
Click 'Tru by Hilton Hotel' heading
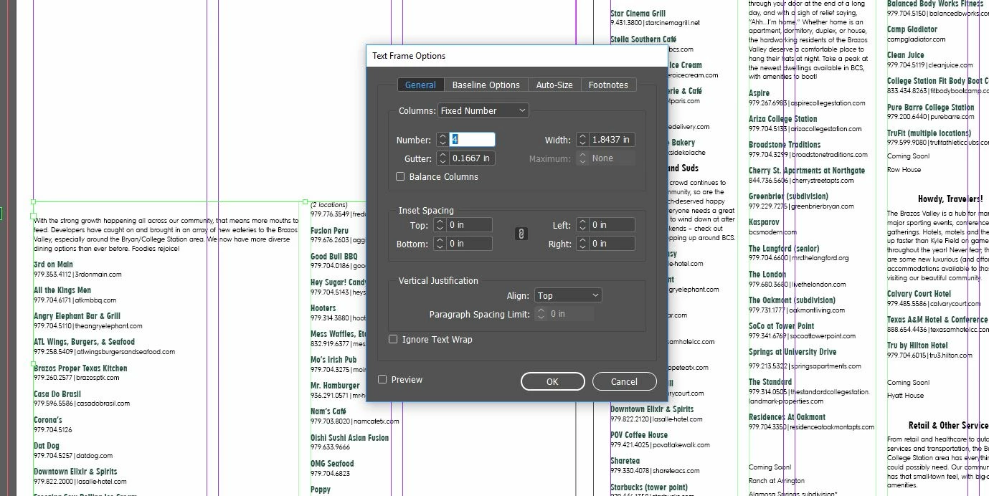point(917,345)
